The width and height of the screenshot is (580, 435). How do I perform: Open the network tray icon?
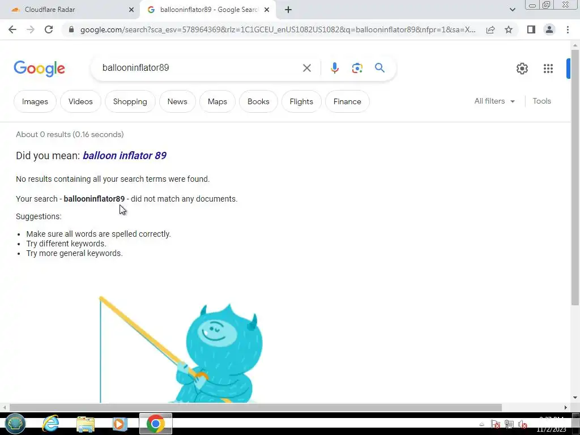509,424
